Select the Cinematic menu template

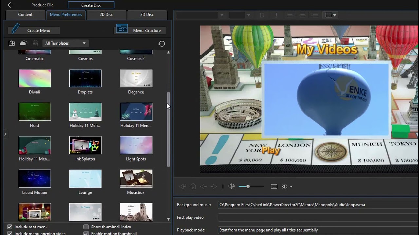[35, 52]
